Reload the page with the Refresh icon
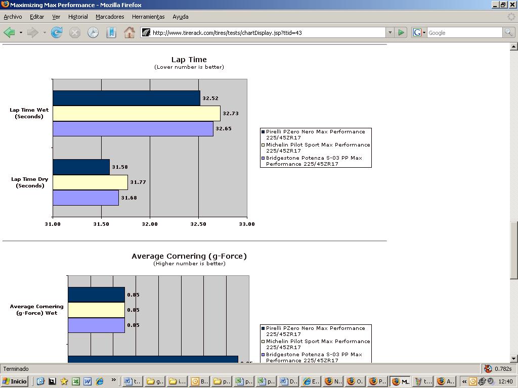Image resolution: width=518 pixels, height=388 pixels. [x=57, y=32]
